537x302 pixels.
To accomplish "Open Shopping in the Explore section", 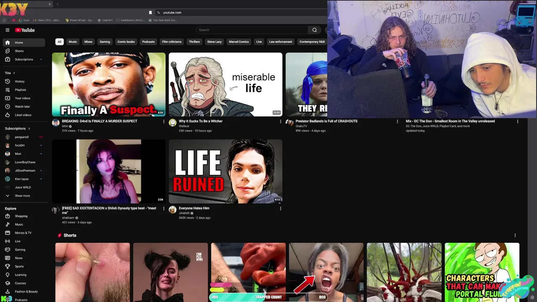I will (24, 216).
